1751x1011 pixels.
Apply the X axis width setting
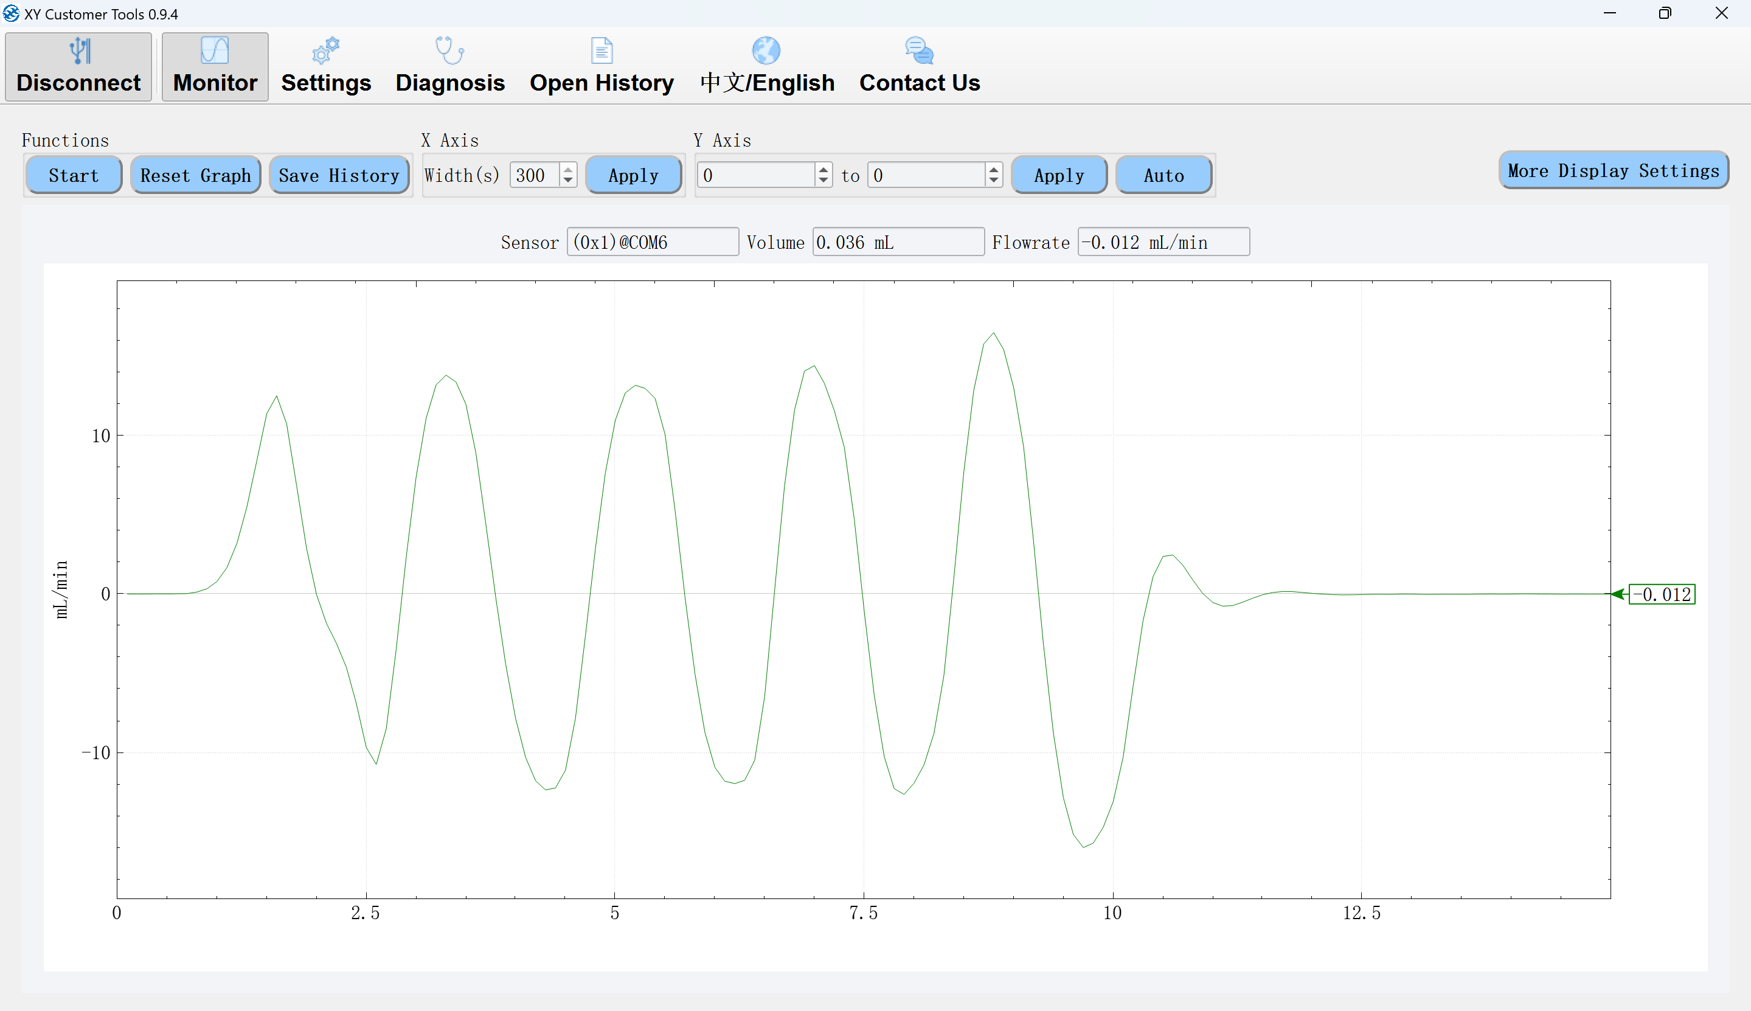(x=633, y=175)
